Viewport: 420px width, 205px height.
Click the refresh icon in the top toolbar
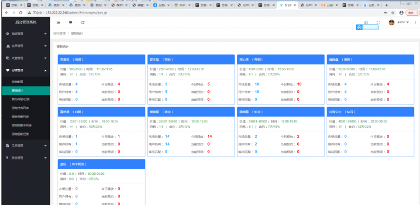[83, 22]
